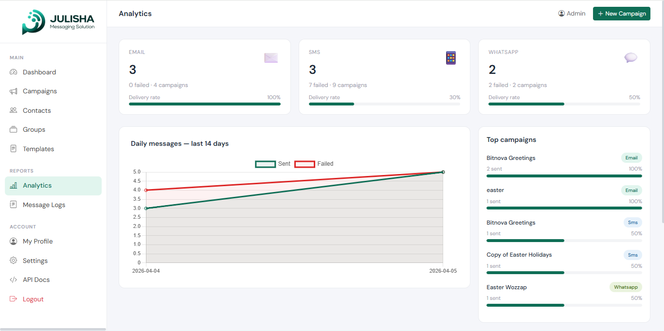Open the Admin user menu
The image size is (664, 331).
(x=572, y=14)
